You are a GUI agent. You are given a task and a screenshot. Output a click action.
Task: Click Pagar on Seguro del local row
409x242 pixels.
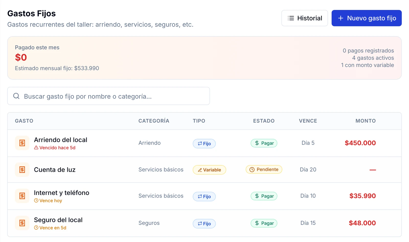coord(264,223)
